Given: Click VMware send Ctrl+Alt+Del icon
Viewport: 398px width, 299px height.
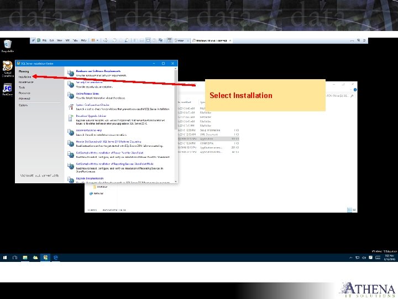Looking at the screenshot, I should [106, 40].
